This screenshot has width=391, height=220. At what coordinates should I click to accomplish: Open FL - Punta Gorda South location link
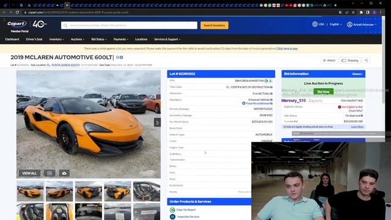[x=64, y=65]
